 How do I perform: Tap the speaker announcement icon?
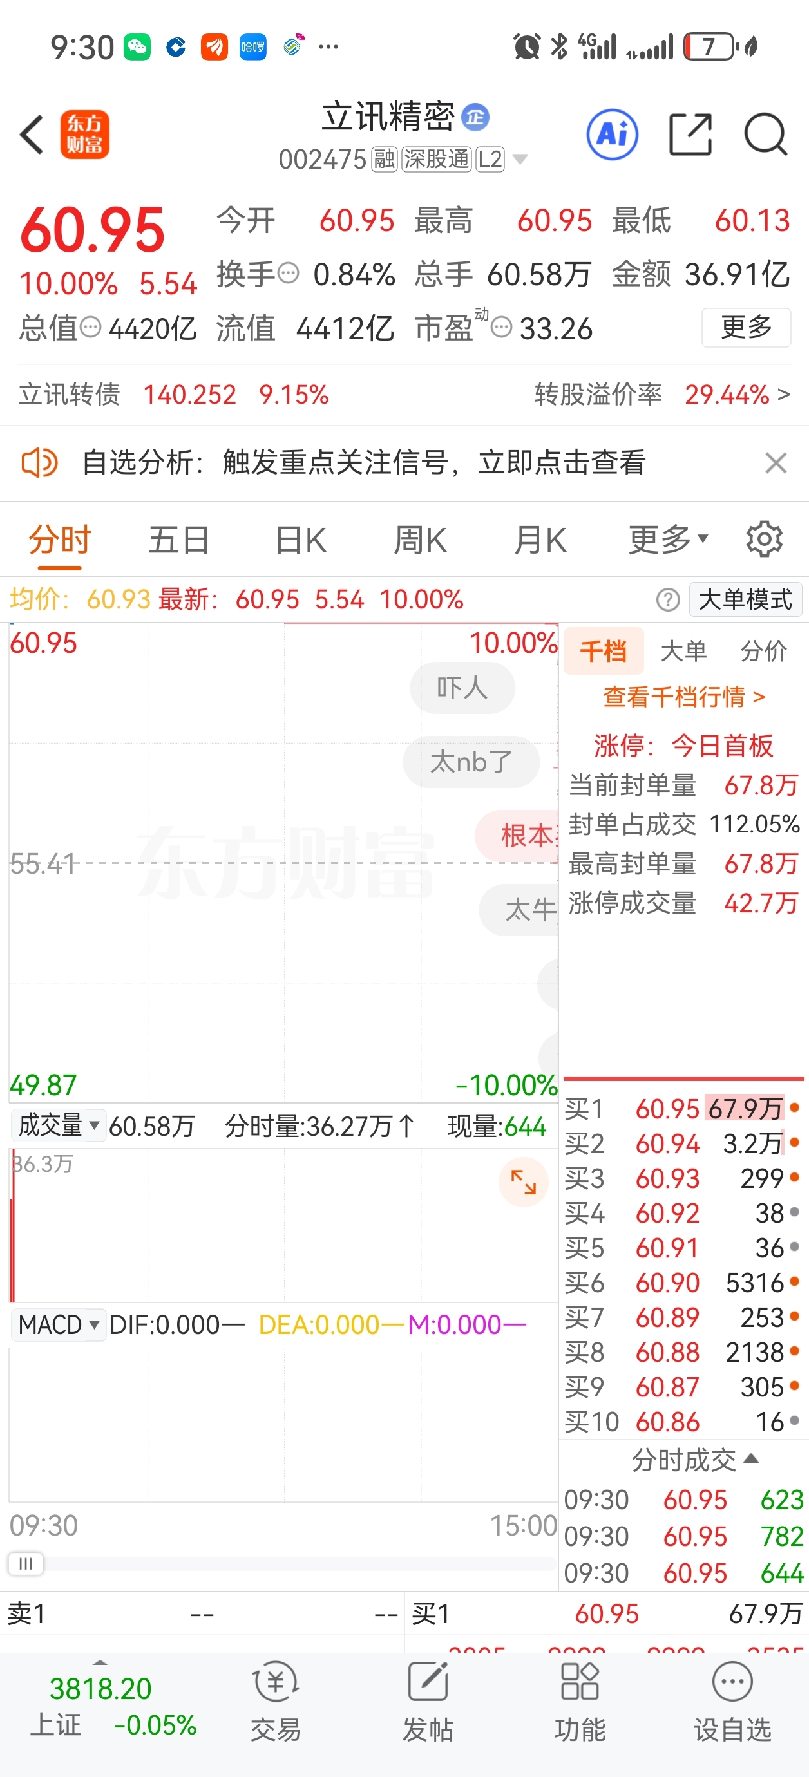pos(39,462)
